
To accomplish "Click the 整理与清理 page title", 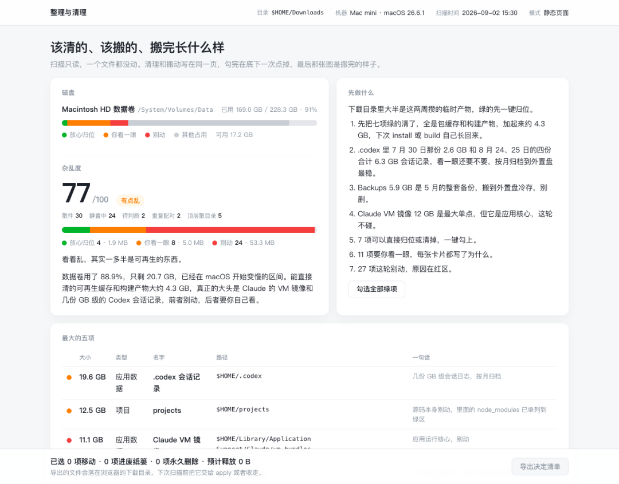I will pos(68,13).
